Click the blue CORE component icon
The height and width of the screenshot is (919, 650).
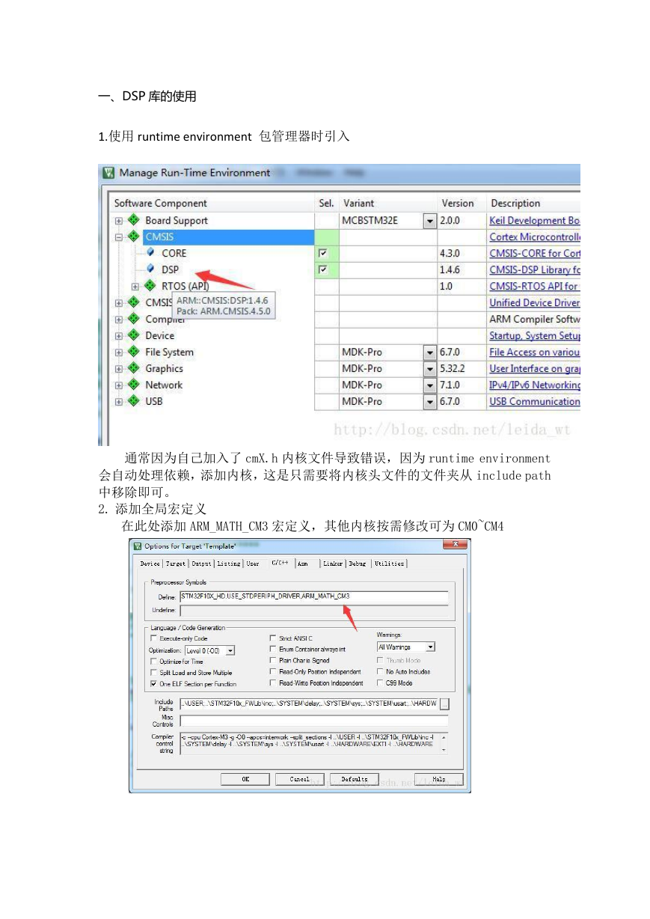tap(150, 253)
